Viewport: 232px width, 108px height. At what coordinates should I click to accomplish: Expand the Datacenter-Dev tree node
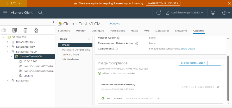tap(7, 42)
